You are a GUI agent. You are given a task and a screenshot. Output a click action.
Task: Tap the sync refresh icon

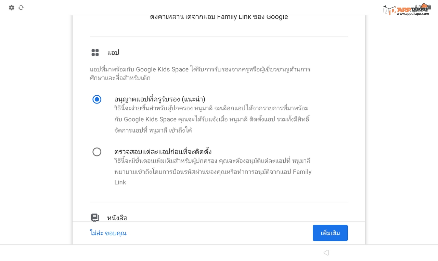tap(21, 8)
